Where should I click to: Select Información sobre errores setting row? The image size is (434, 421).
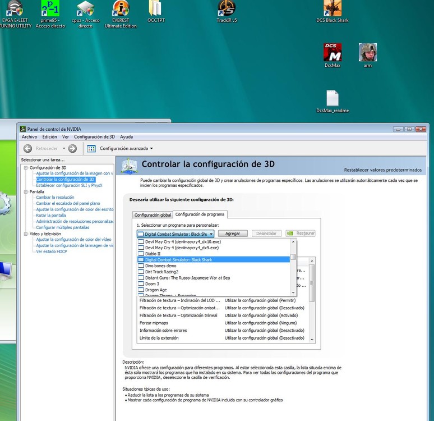pyautogui.click(x=223, y=331)
